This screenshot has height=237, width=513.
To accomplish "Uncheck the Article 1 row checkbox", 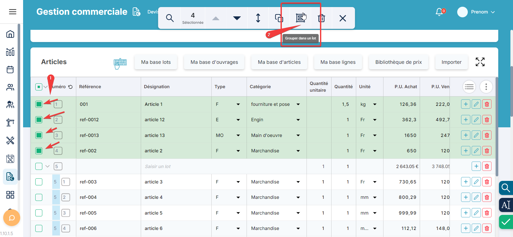I will tap(39, 104).
